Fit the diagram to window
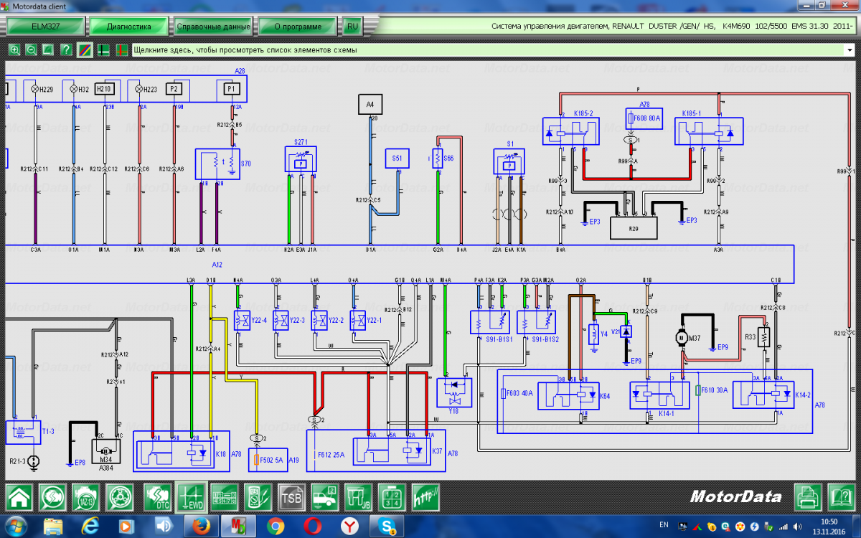861x538 pixels. (x=48, y=50)
